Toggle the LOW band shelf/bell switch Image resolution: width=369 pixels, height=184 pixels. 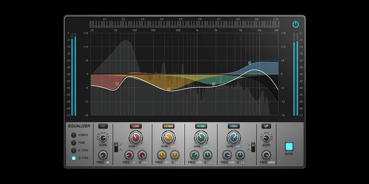[116, 147]
